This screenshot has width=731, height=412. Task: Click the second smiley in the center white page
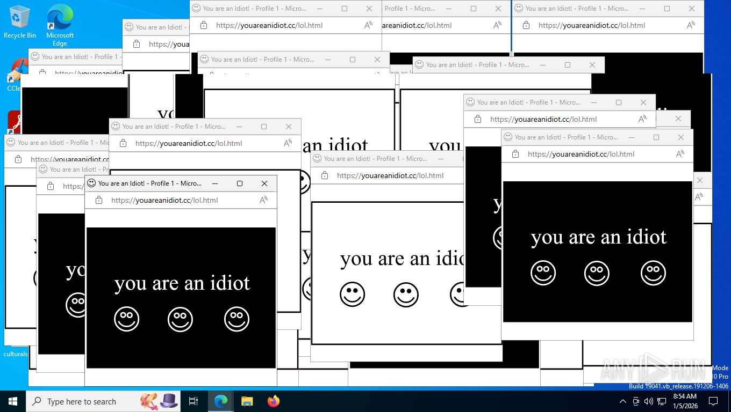(x=406, y=295)
